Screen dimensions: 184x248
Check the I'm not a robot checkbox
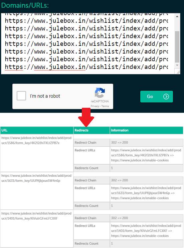click(21, 96)
